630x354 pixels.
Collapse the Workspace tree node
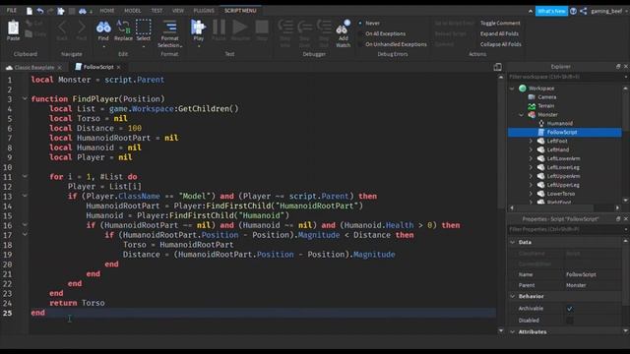512,88
